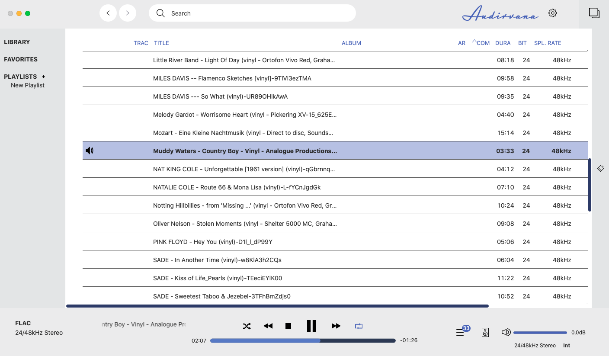The image size is (609, 356).
Task: Sort by the TITLE column header
Action: (161, 43)
